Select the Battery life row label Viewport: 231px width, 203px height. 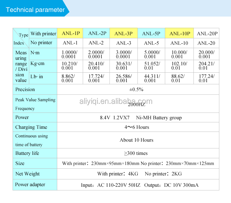click(27, 153)
